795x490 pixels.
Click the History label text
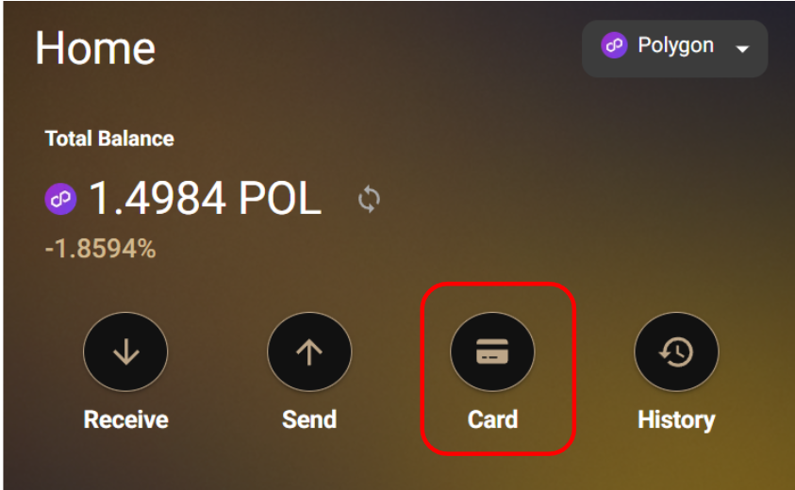tap(676, 420)
